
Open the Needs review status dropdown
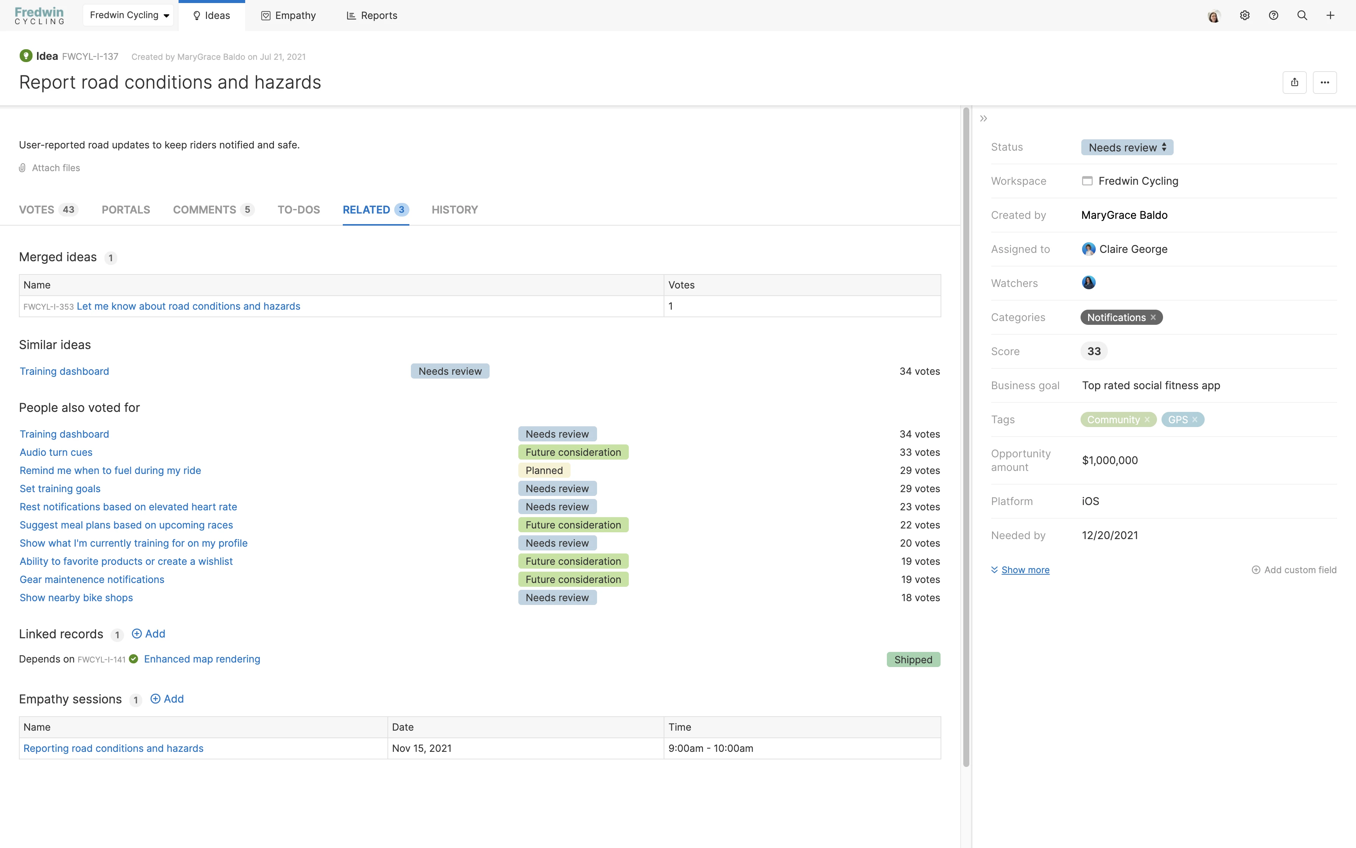coord(1127,148)
